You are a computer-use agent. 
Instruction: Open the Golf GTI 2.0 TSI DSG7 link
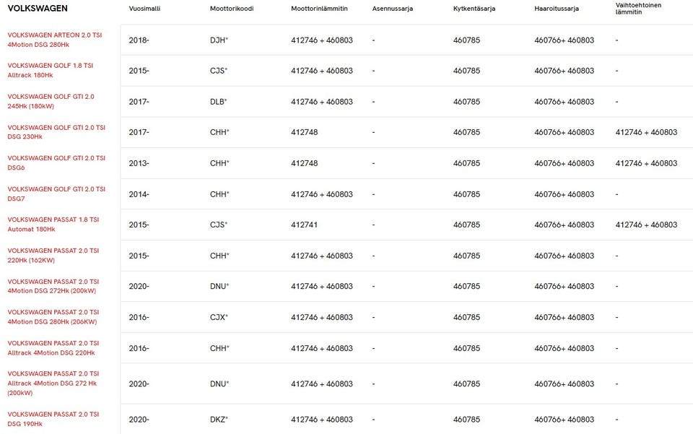(x=56, y=194)
